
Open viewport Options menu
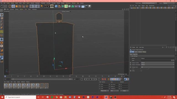pos(22,9)
